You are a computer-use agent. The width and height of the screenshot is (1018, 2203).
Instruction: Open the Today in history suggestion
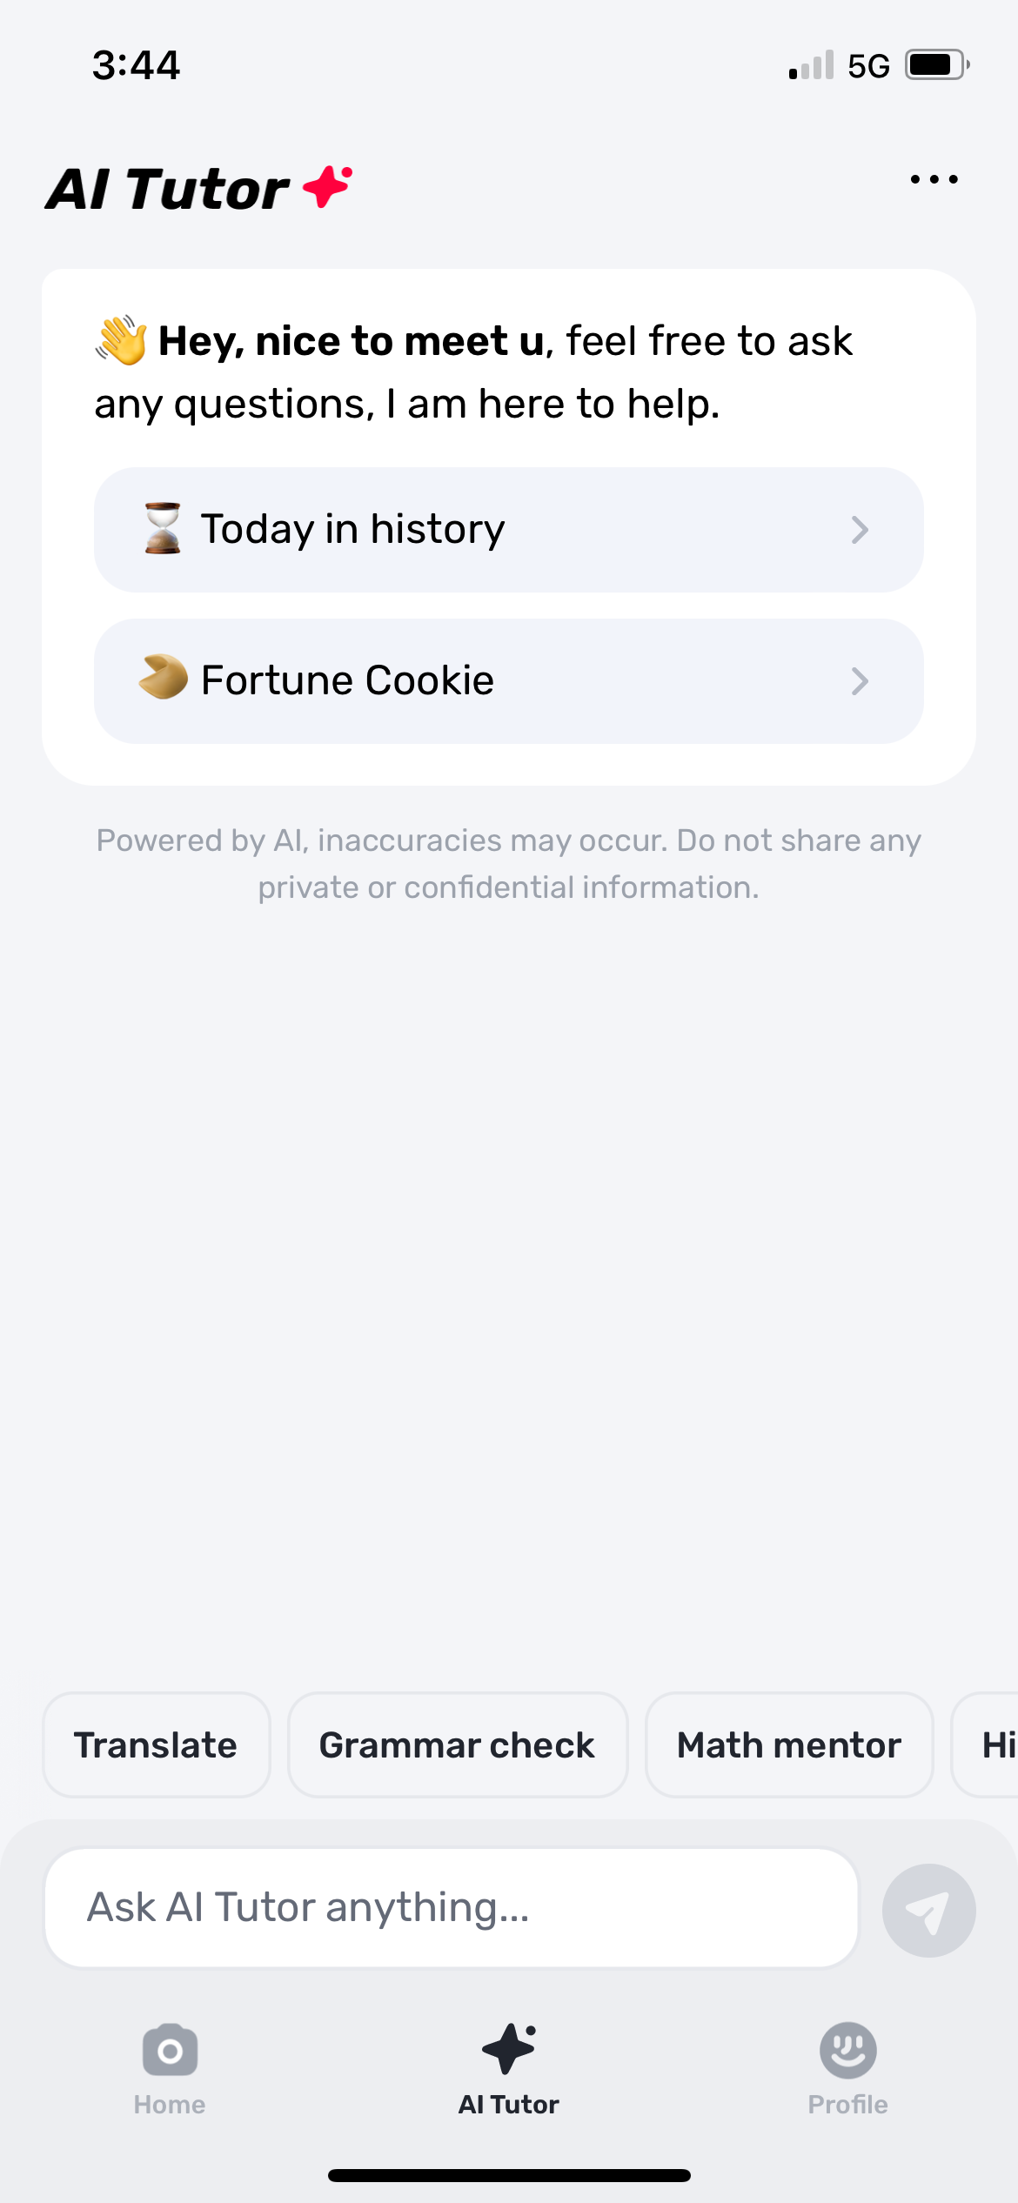(x=508, y=530)
